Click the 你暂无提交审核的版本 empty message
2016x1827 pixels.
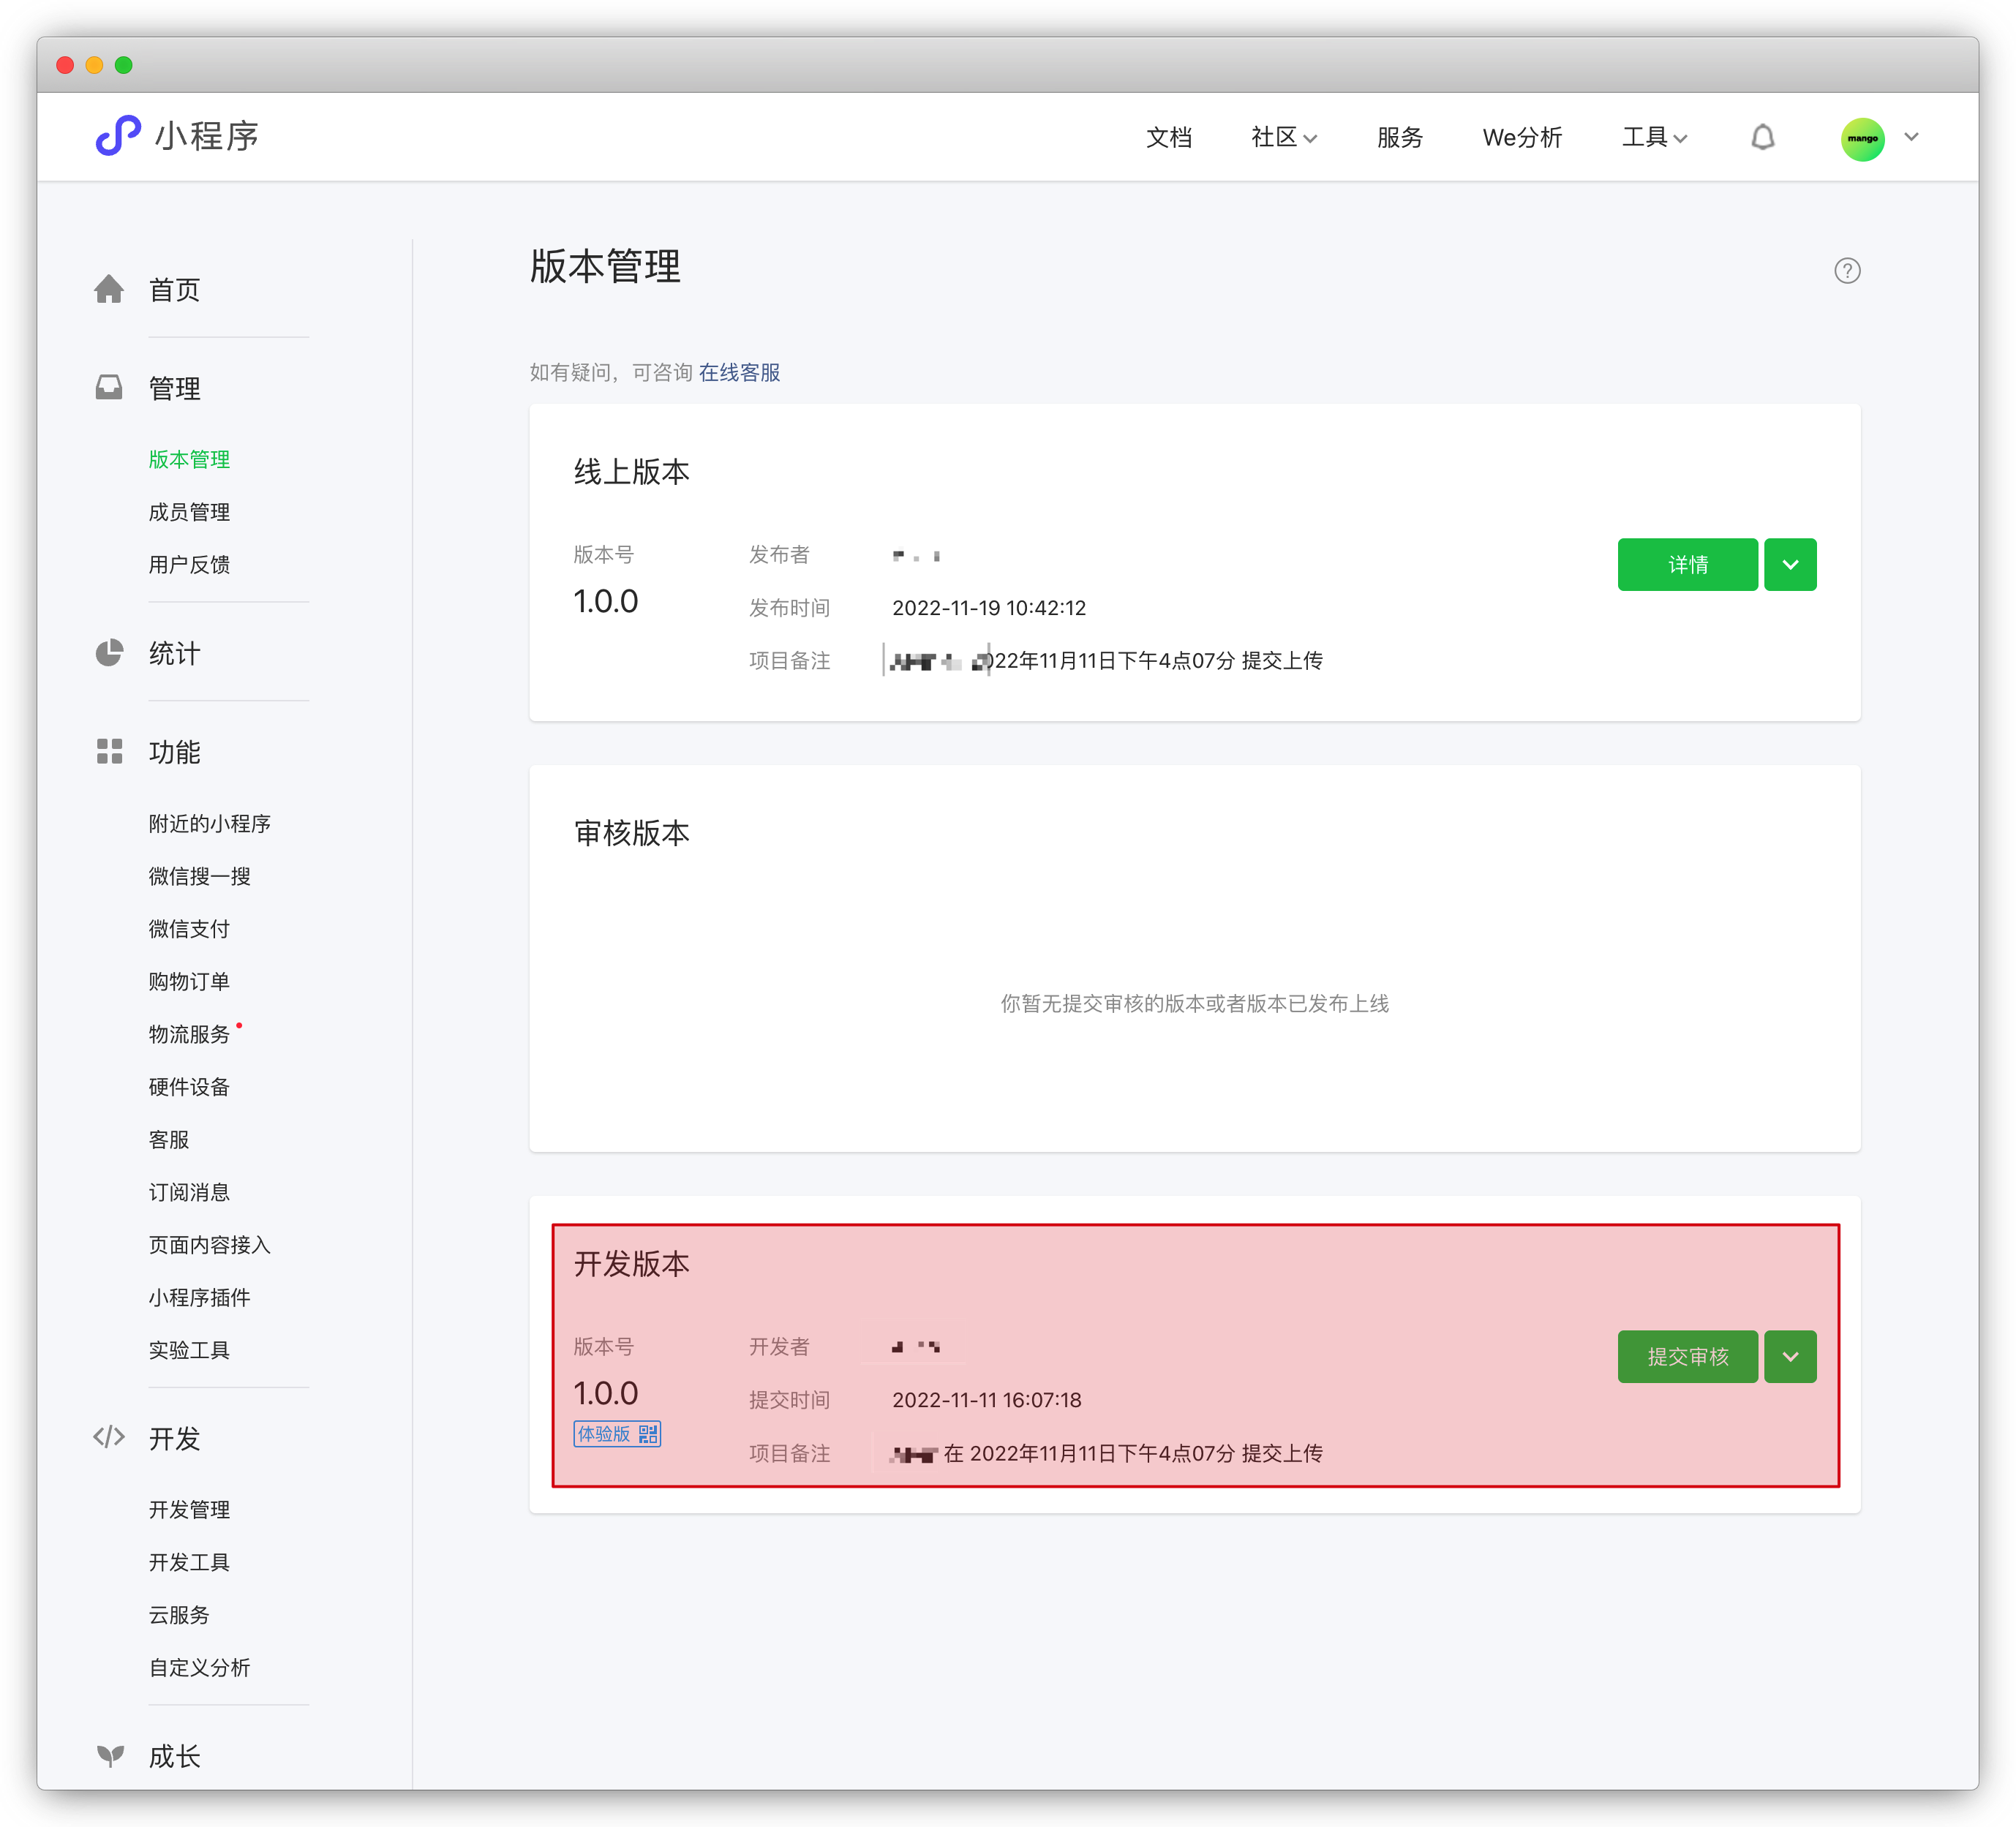(x=1194, y=1003)
